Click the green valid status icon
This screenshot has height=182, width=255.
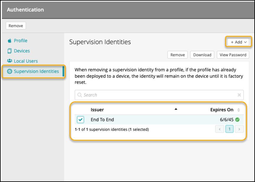238,120
